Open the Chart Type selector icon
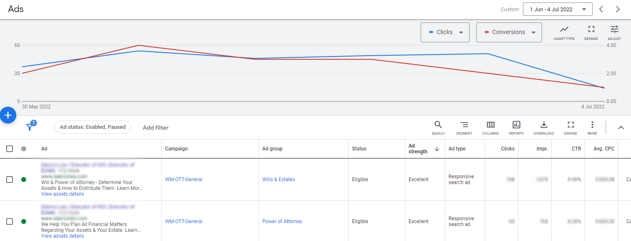Image resolution: width=631 pixels, height=241 pixels. pos(564,30)
